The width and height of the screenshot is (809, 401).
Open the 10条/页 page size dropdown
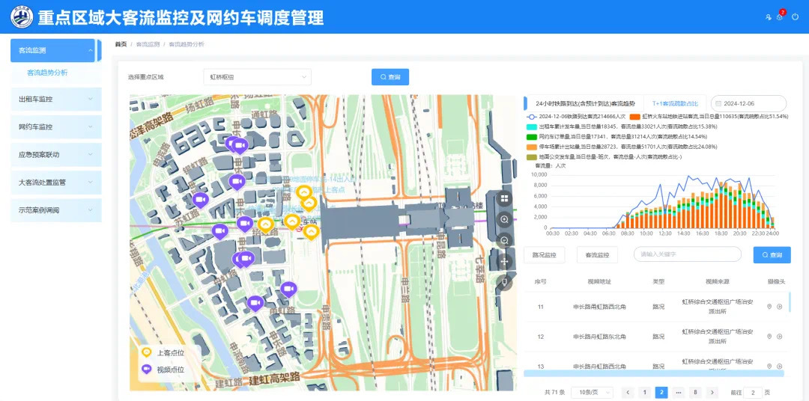click(593, 392)
